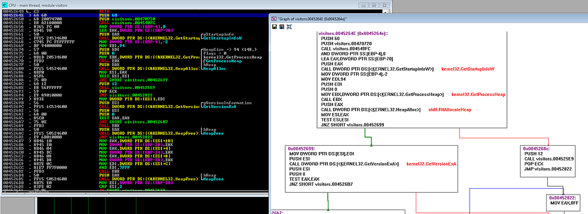Click red kernel32.GetVersionExA label in graph

tap(431, 164)
